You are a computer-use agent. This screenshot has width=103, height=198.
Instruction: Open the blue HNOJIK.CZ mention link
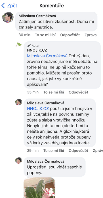click(38, 108)
